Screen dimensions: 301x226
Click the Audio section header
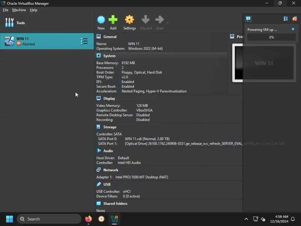coord(108,151)
